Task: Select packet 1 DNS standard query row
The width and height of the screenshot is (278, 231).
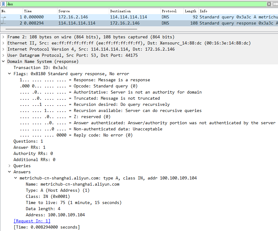Action: [x=139, y=17]
